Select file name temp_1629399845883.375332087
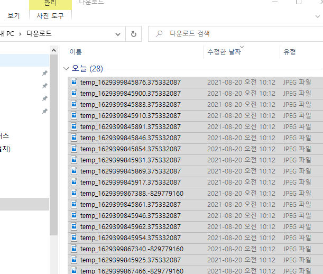Viewport: 323px width, 274px height. click(131, 105)
